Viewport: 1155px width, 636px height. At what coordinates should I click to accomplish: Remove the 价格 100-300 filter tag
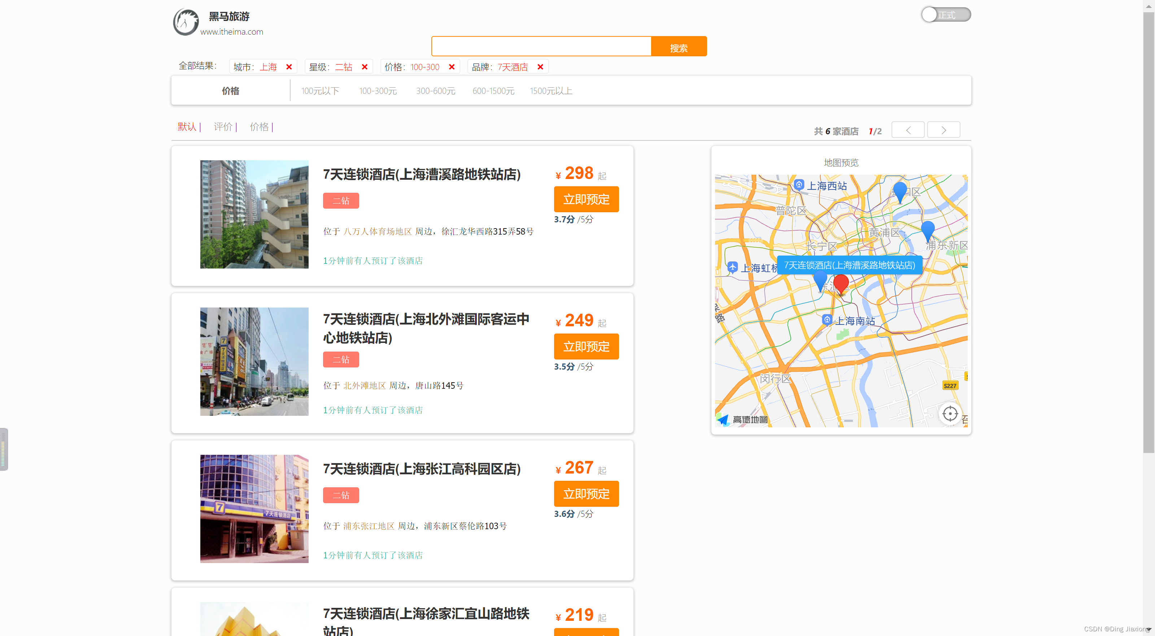tap(452, 67)
